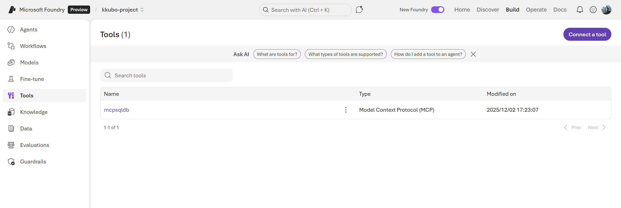
Task: Click the Connect a tool button
Action: 587,34
